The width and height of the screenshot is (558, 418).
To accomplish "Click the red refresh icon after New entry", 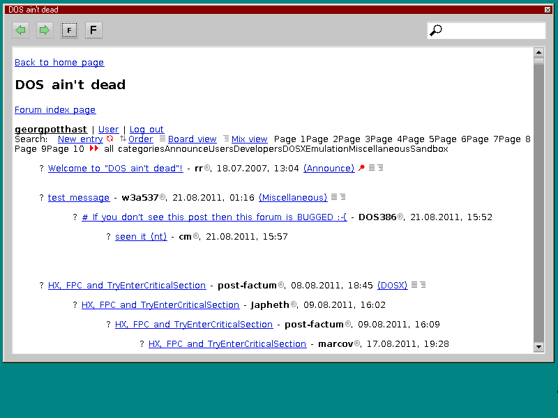I will coord(110,139).
